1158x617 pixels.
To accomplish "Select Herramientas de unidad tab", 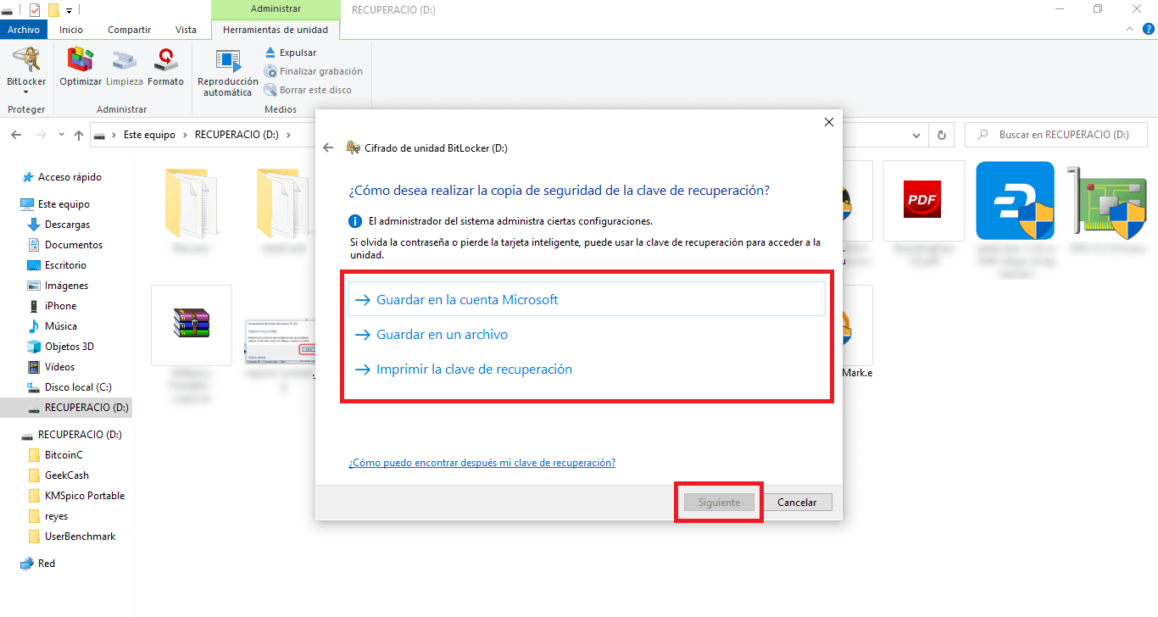I will [276, 30].
